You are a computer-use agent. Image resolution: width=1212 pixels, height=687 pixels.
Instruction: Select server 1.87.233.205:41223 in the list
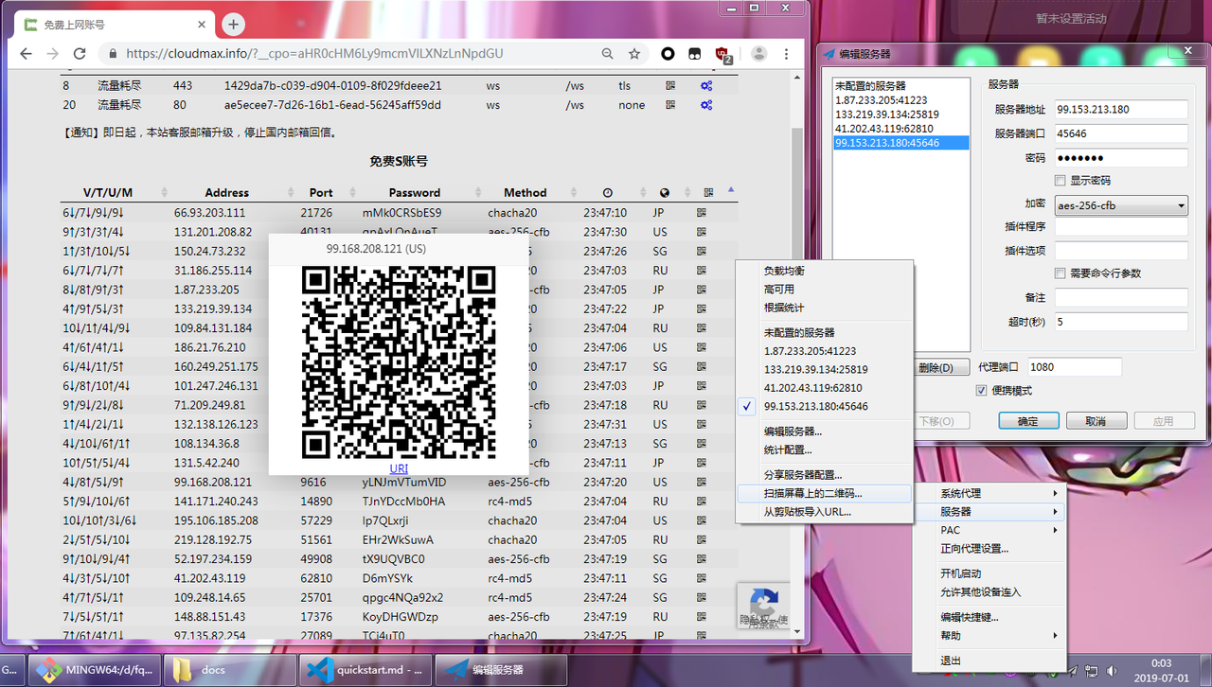point(900,100)
